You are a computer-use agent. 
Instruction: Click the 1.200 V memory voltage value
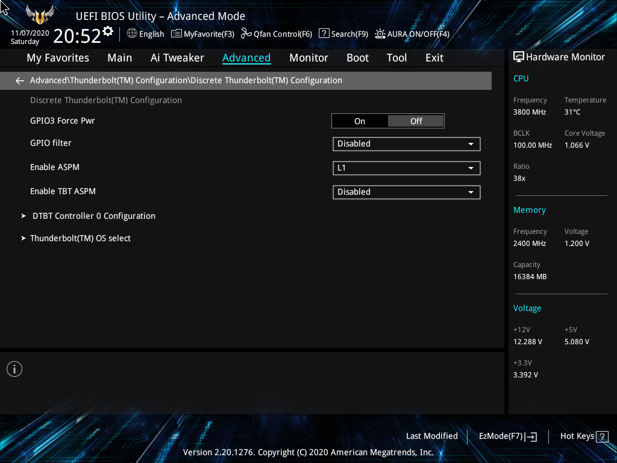(x=577, y=244)
